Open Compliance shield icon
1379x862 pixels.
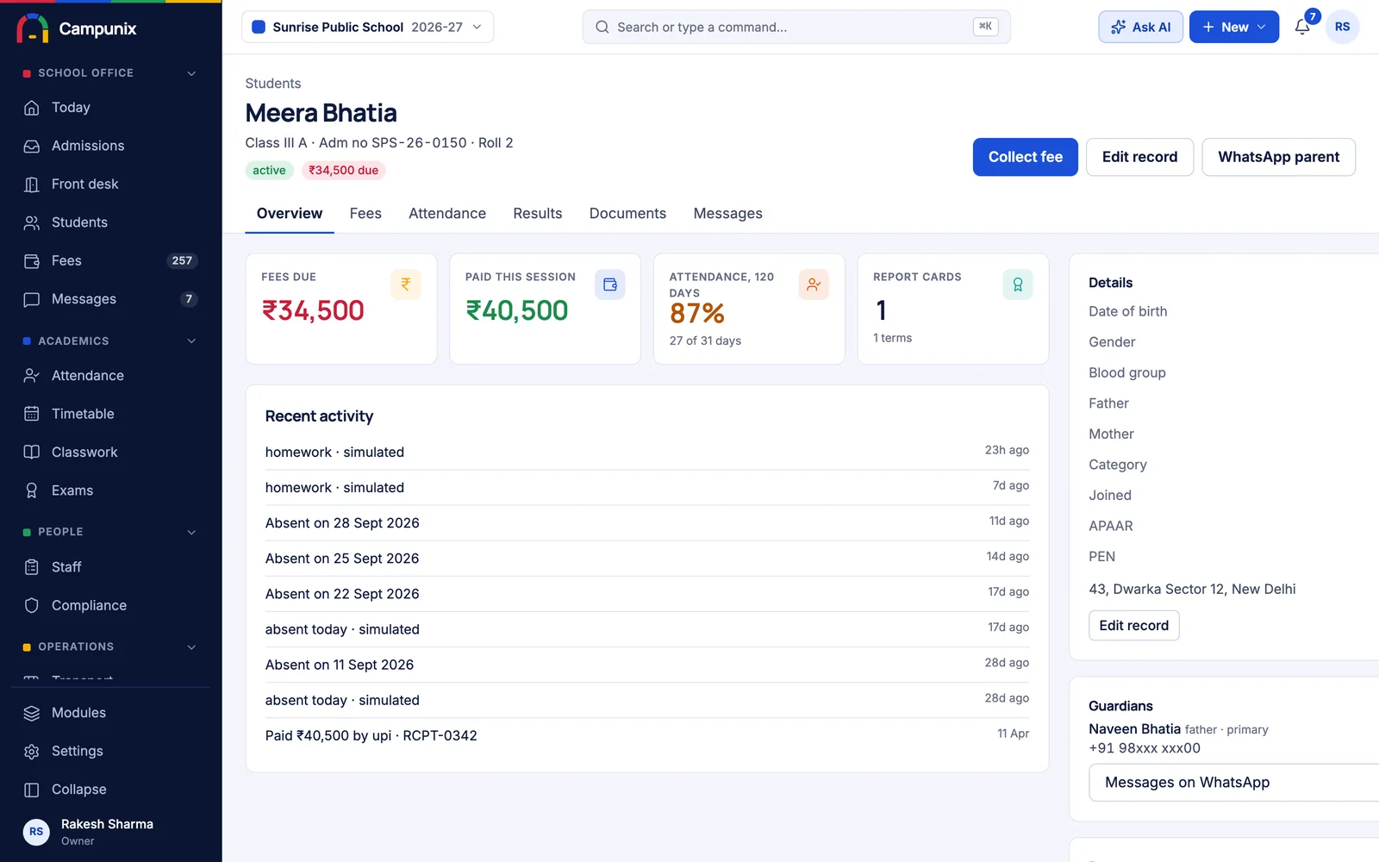(32, 606)
